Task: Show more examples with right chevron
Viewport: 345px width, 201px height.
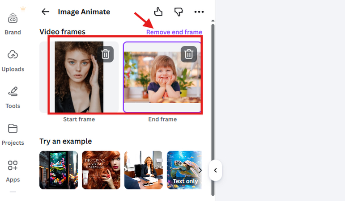Action: tap(200, 170)
